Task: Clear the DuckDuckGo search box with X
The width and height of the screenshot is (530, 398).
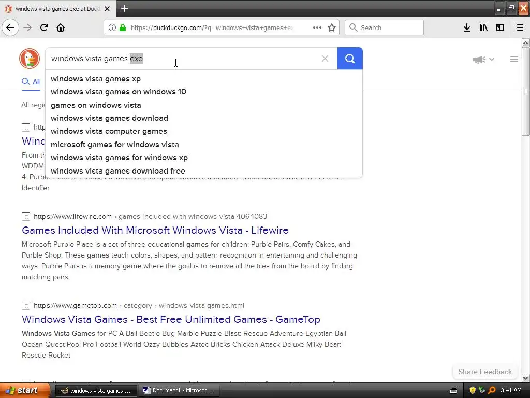Action: tap(325, 59)
